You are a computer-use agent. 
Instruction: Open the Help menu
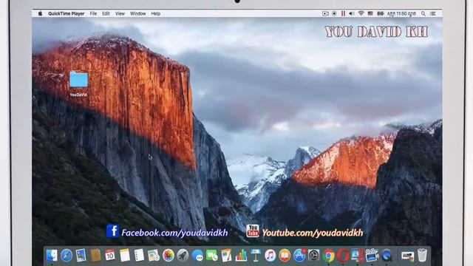156,13
